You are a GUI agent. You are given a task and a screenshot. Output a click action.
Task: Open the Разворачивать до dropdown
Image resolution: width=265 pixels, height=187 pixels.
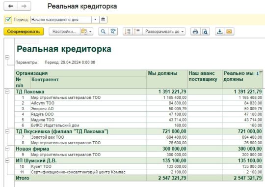coord(164,31)
